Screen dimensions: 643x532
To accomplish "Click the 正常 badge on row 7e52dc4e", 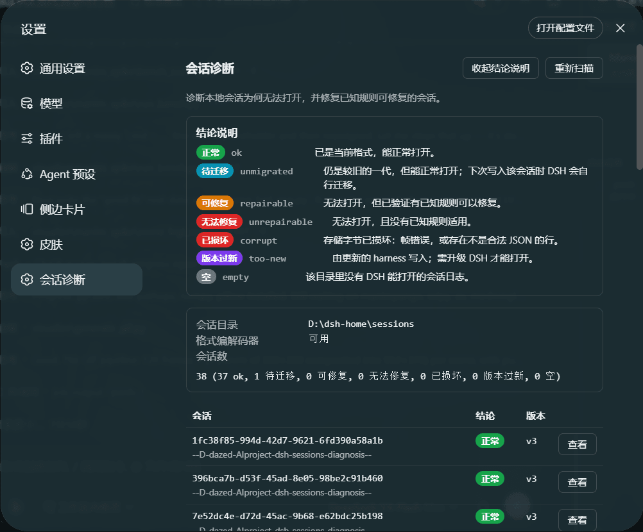I will (x=490, y=517).
